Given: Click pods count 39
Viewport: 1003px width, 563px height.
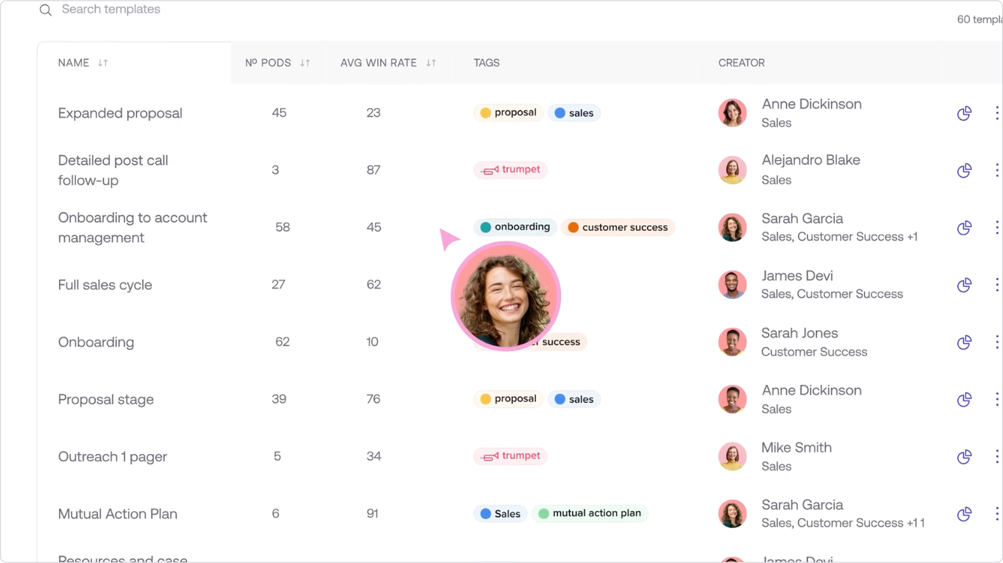Looking at the screenshot, I should (x=279, y=399).
